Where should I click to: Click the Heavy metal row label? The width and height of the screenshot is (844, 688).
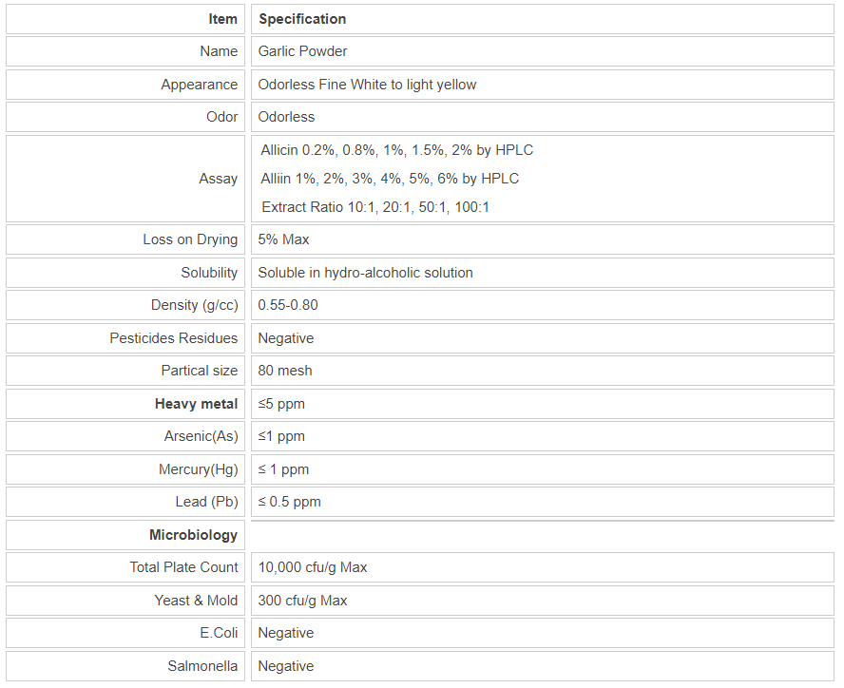coord(196,404)
